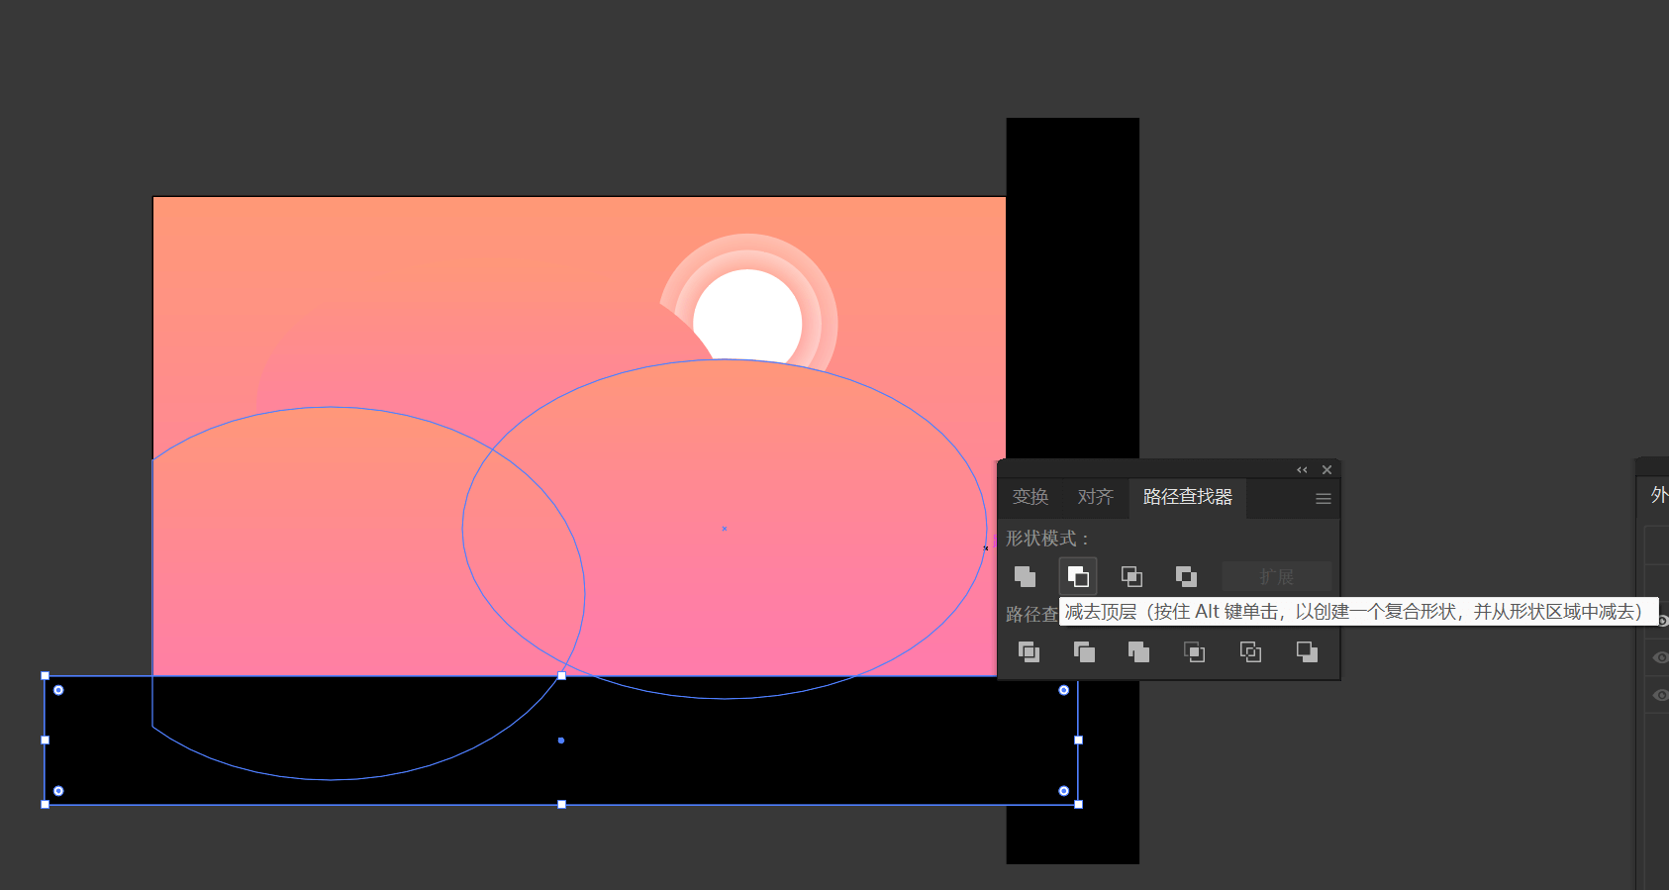Image resolution: width=1669 pixels, height=890 pixels.
Task: Click the Minus Back pathfinder icon
Action: pos(1307,651)
